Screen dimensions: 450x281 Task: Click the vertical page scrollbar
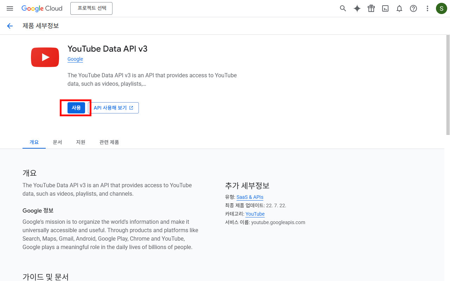448,85
